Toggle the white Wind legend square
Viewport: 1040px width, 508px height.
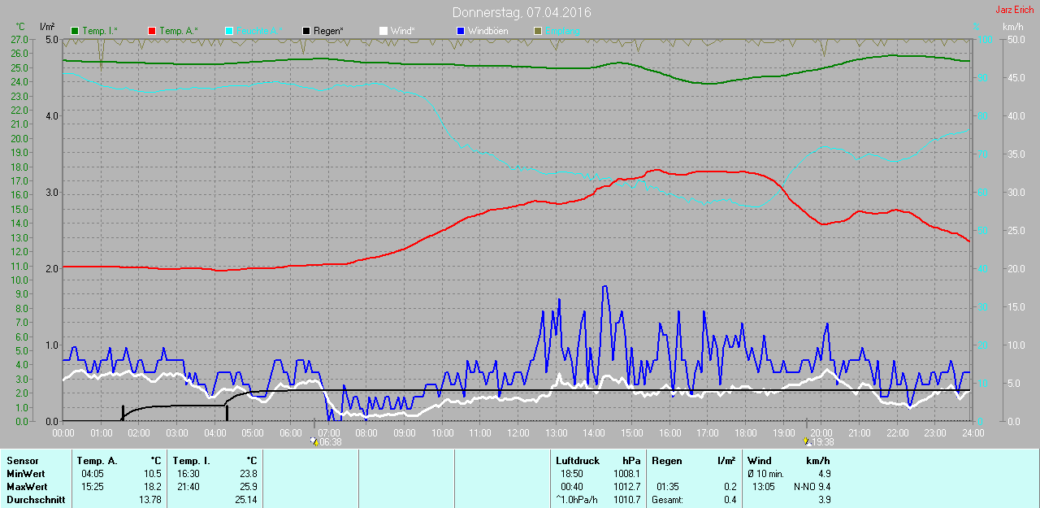(x=383, y=31)
